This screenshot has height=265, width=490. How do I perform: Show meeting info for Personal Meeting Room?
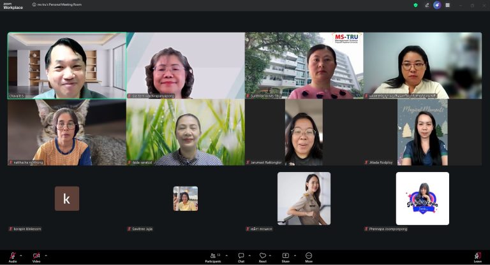tap(34, 4)
